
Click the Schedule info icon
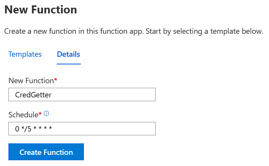point(46,113)
